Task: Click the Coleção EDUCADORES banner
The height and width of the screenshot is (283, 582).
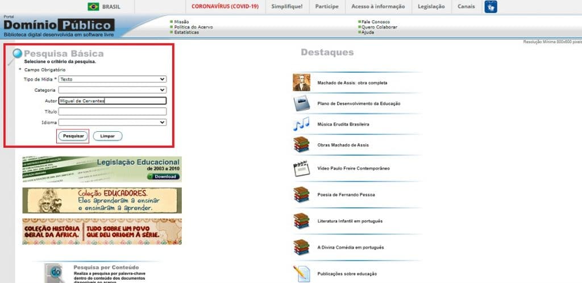Action: coord(102,200)
